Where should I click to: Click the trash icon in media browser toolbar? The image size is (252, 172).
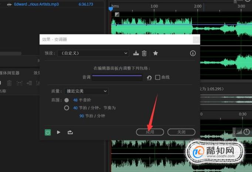[x=9, y=83]
